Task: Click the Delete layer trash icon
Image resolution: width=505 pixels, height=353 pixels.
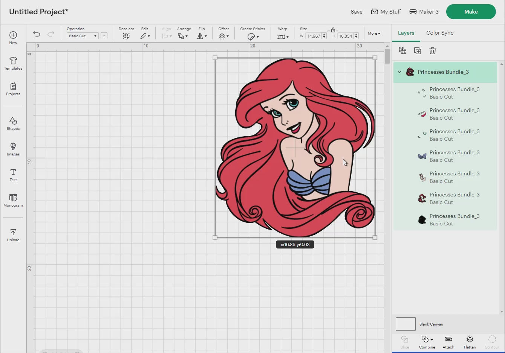Action: coord(433,51)
